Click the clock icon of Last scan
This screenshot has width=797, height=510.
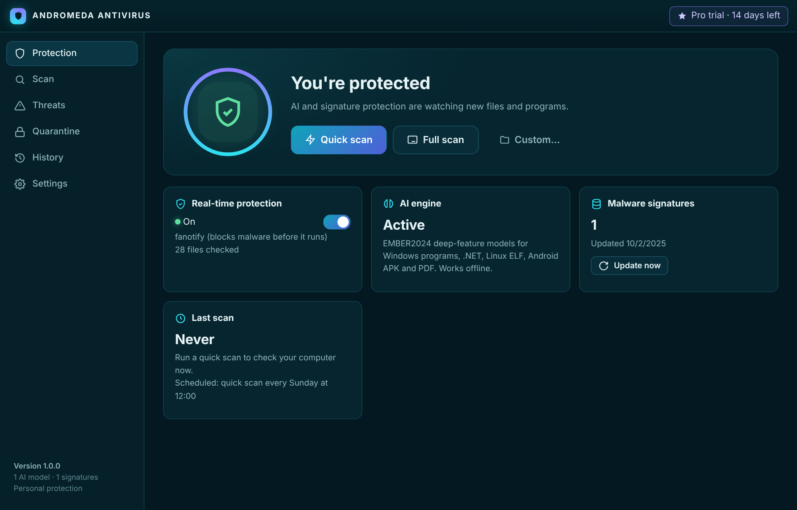point(181,318)
